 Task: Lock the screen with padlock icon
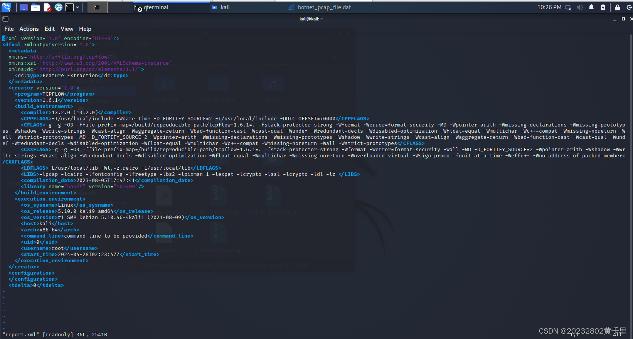point(618,7)
